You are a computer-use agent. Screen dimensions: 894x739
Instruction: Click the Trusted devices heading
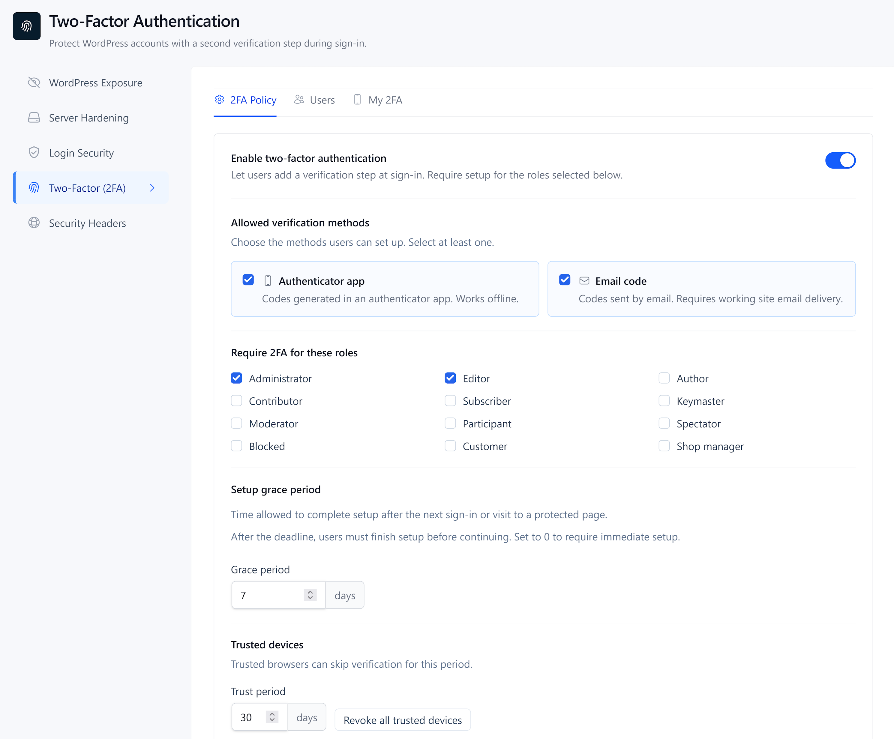click(x=267, y=645)
